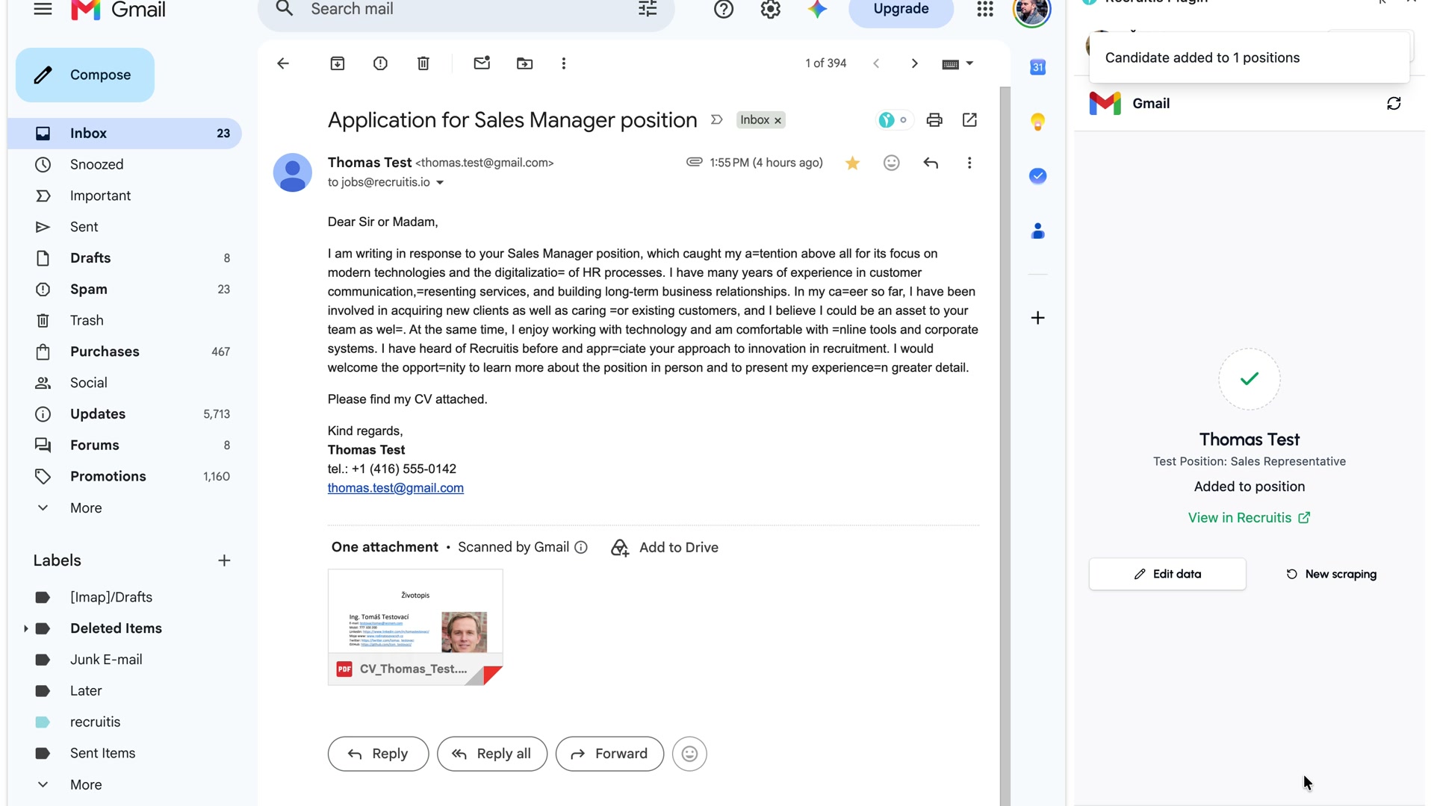This screenshot has height=806, width=1434.
Task: Open the Google apps grid
Action: click(985, 9)
